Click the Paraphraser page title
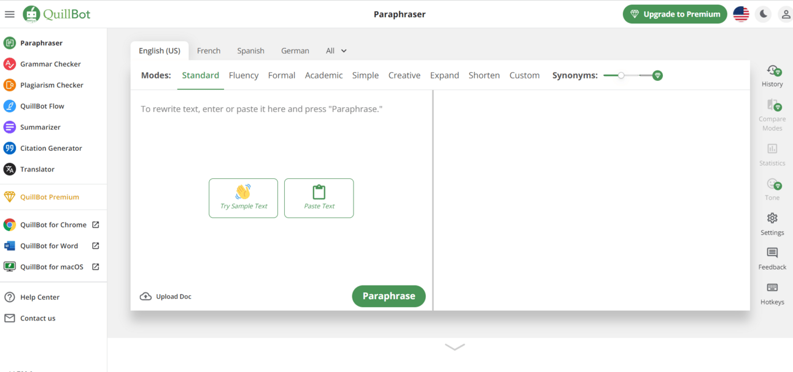The image size is (793, 372). [400, 14]
